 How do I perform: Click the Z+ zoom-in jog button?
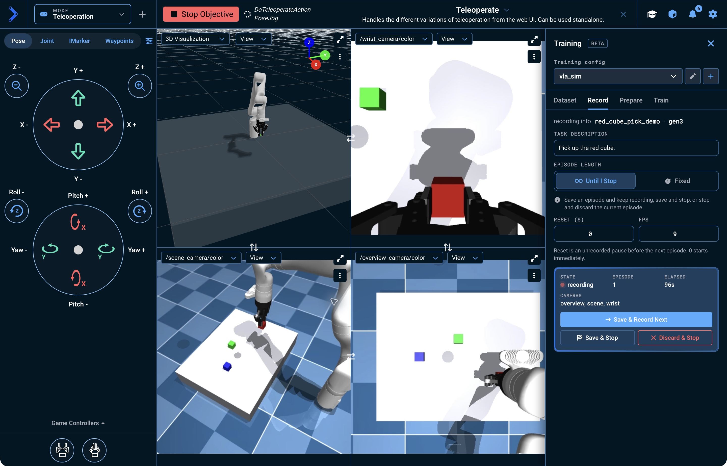[x=140, y=86]
